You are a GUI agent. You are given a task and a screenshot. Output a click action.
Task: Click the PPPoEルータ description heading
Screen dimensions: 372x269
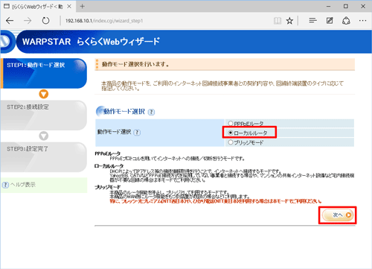[x=108, y=154]
